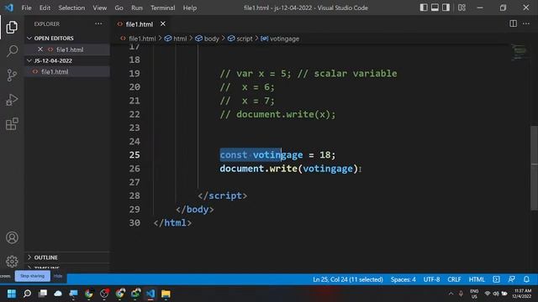Screen dimensions: 538x302
Task: Click the editor vertical scrollbar thumb
Action: (535, 169)
